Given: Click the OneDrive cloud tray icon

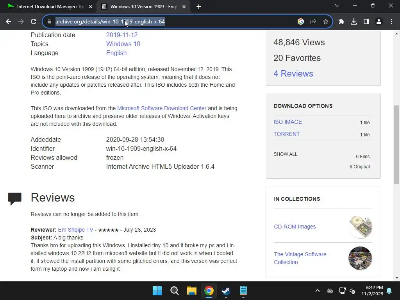Looking at the screenshot, I should (330, 291).
